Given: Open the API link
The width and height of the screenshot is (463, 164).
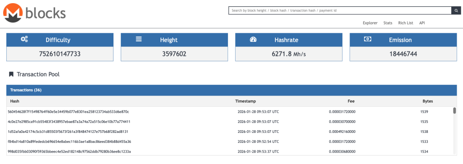Looking at the screenshot, I should (422, 23).
